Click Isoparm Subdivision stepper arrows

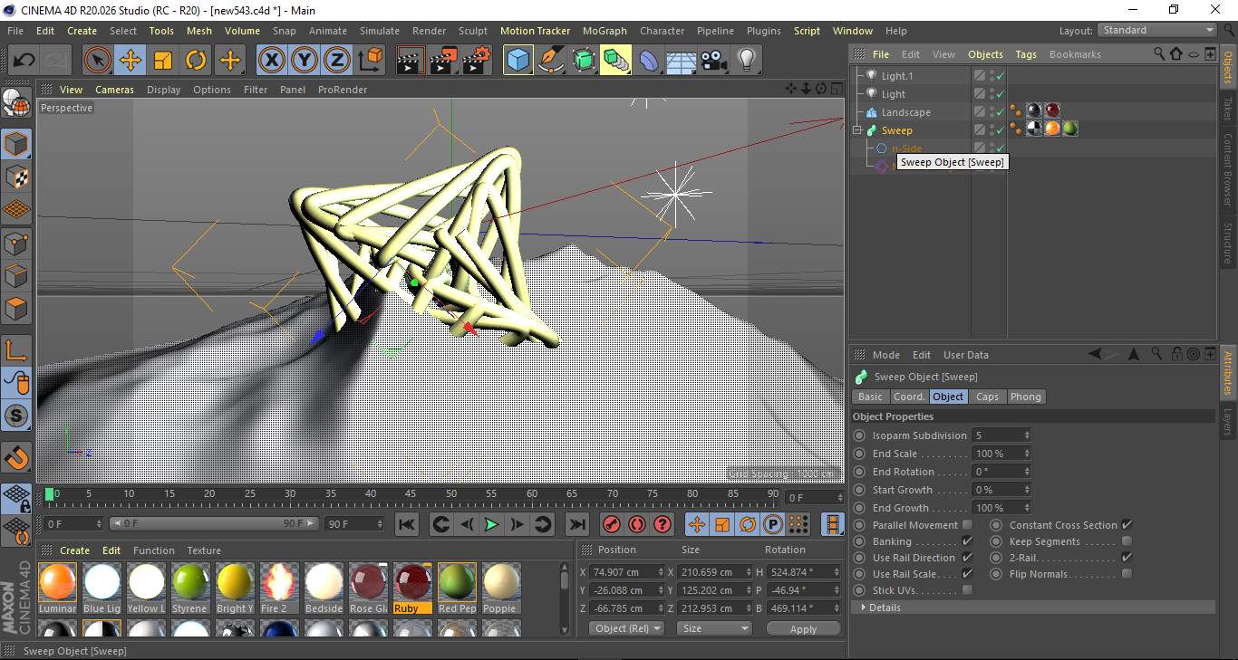pyautogui.click(x=1027, y=435)
